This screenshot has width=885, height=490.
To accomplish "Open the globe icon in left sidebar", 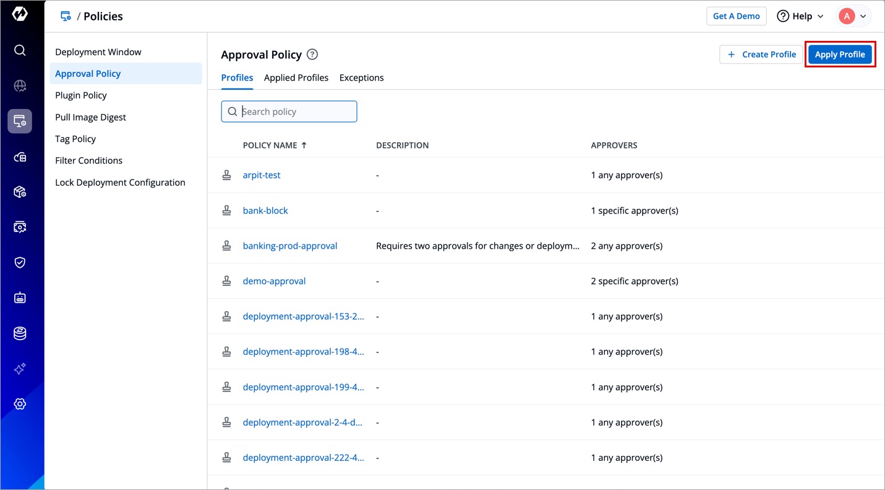I will tap(20, 86).
